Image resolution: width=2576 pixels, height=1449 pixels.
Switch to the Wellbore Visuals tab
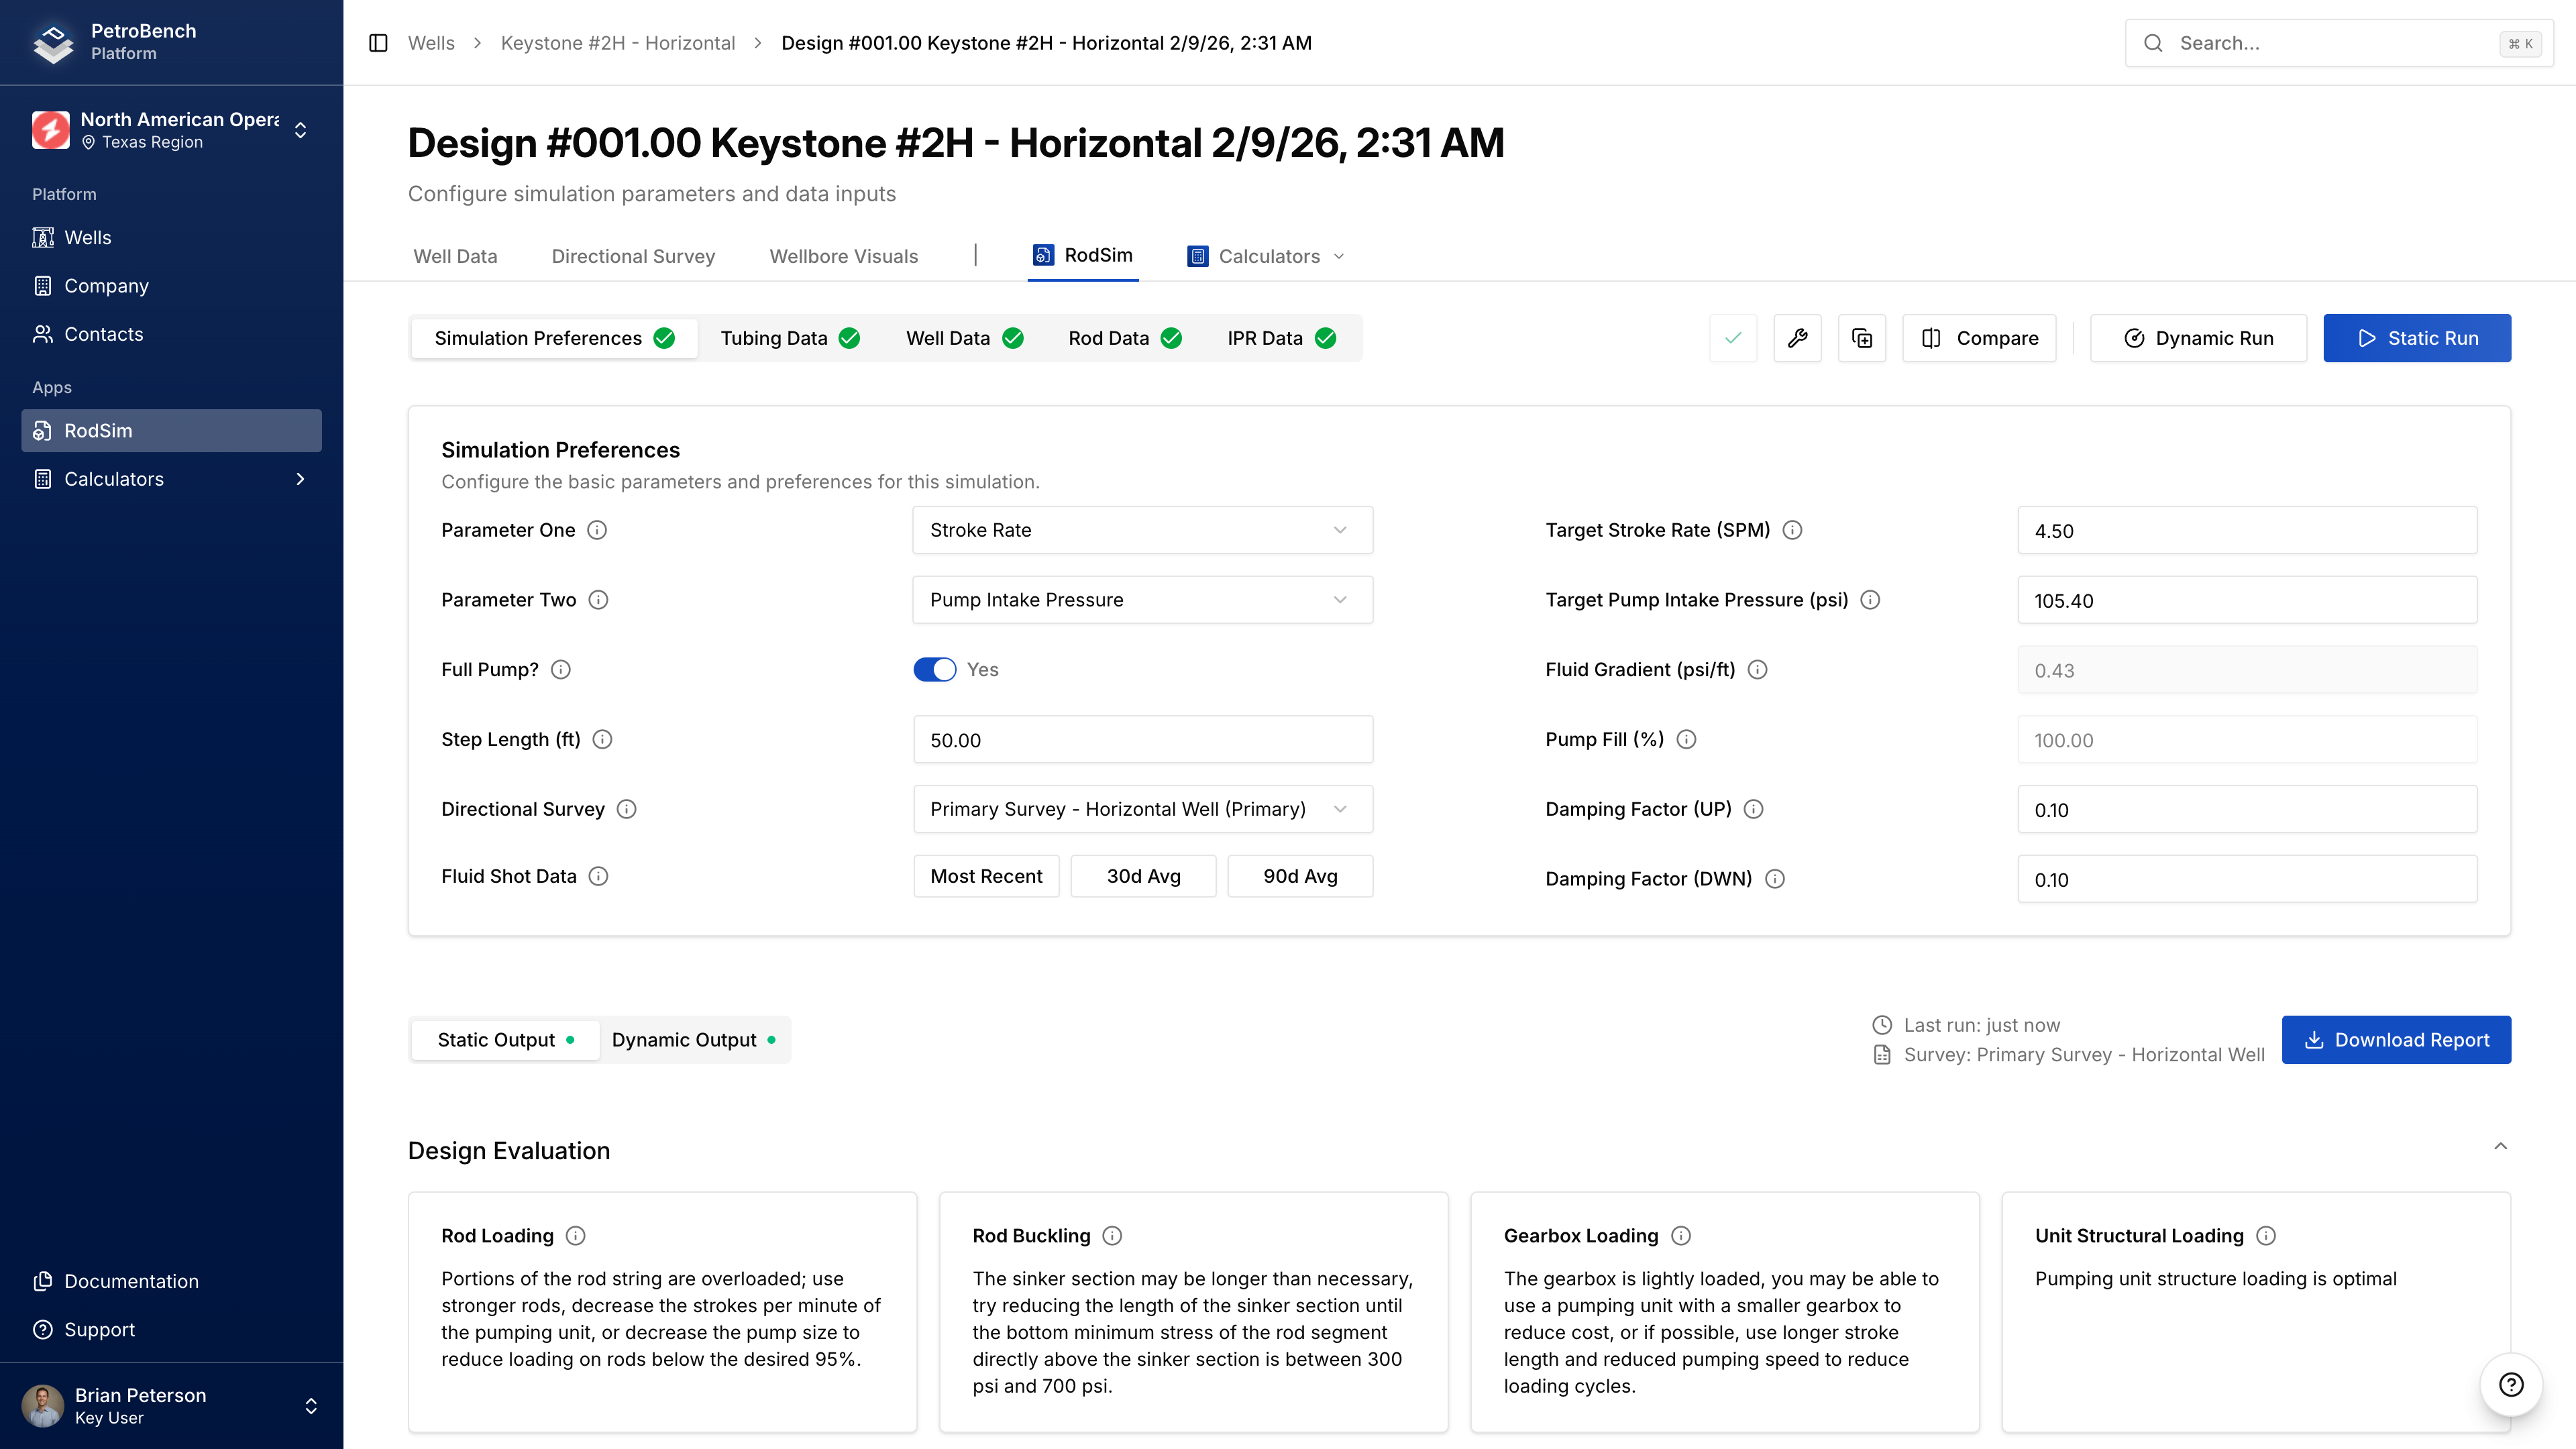(x=843, y=256)
